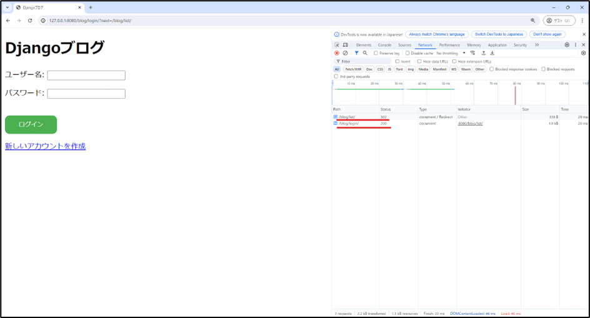The image size is (590, 318).
Task: Open Network panel settings gear
Action: [583, 53]
